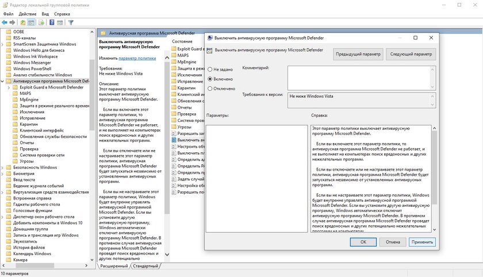The height and width of the screenshot is (277, 483).
Task: Click the tree horizontal scroll-right arrow
Action: coord(86,266)
